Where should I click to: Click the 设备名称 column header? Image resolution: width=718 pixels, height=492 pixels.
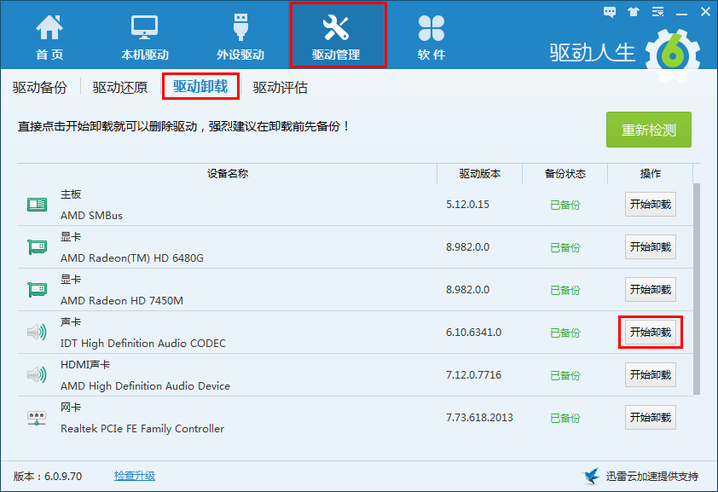[x=228, y=173]
